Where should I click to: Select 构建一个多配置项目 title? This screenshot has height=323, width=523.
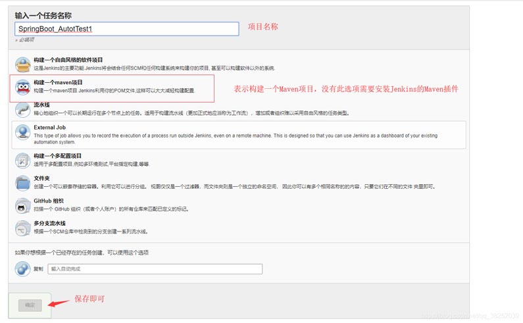58,156
